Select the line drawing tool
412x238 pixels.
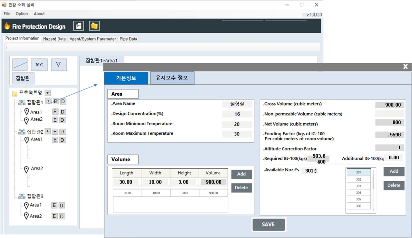(20, 65)
